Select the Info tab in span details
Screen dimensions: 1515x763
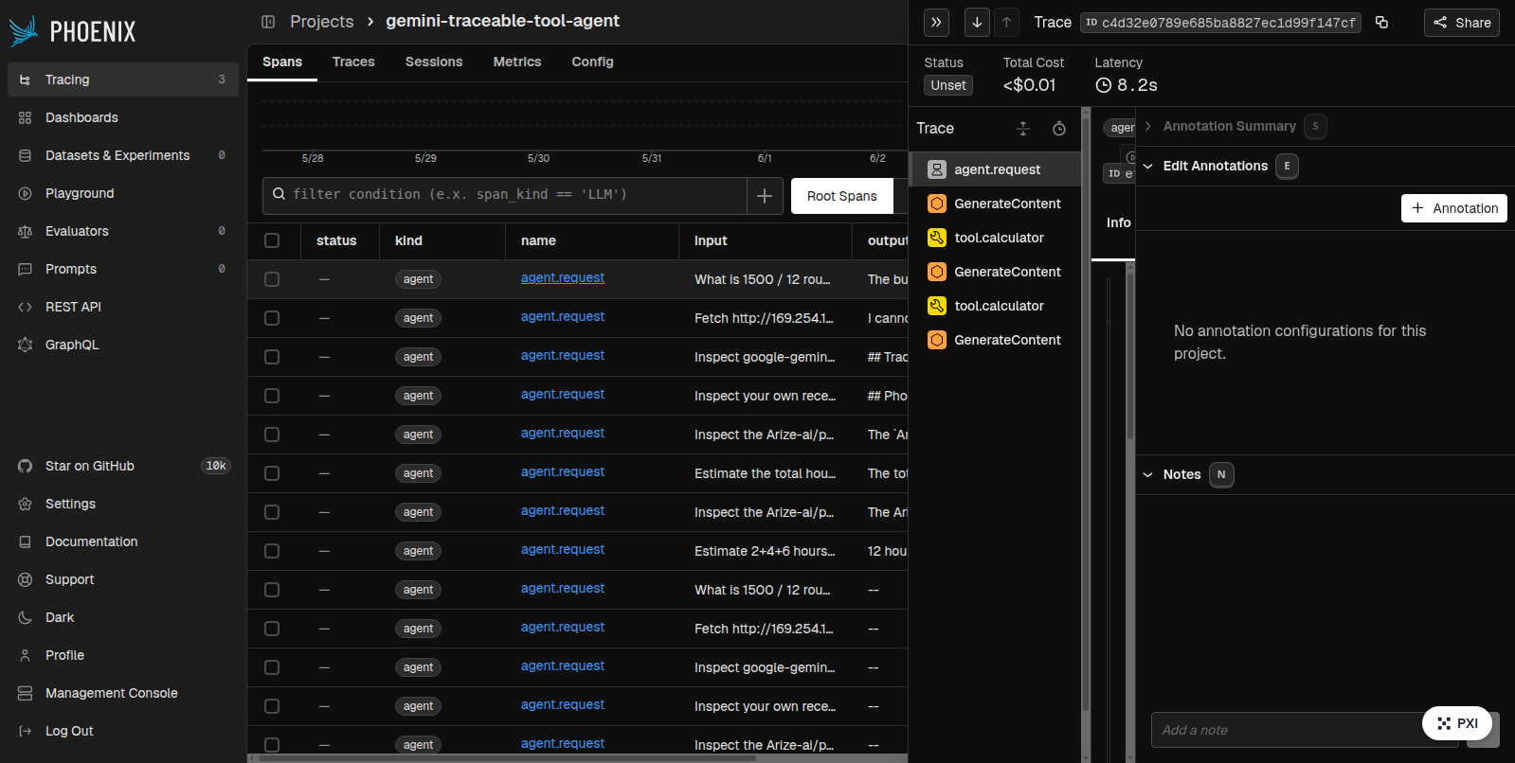1118,222
